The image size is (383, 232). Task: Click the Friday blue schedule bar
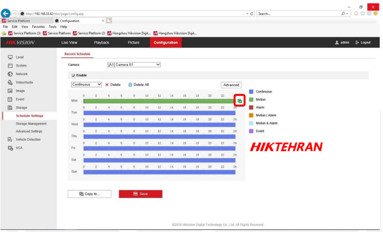[x=159, y=148]
